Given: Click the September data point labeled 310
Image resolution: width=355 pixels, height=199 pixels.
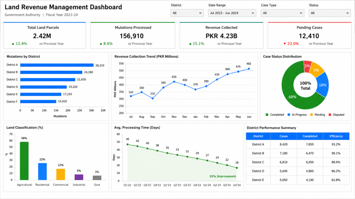Looking at the screenshot, I should [153, 98].
